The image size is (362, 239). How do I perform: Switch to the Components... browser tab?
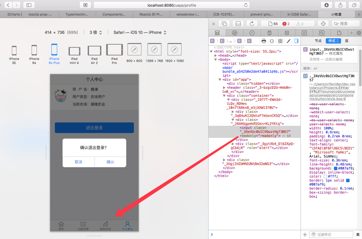(114, 15)
